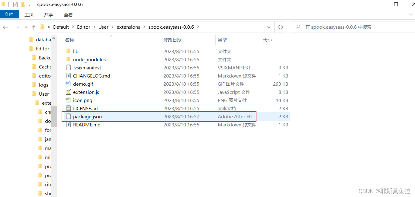Switch to the 查看 ribbon tab
The height and width of the screenshot is (197, 415).
68,14
